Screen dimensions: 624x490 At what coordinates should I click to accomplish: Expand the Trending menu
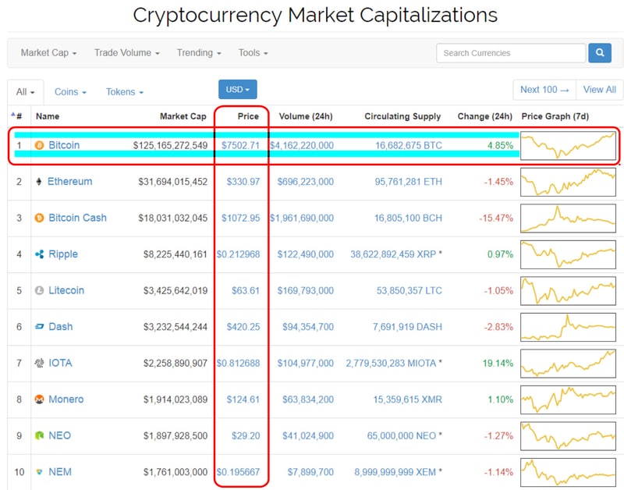(198, 53)
